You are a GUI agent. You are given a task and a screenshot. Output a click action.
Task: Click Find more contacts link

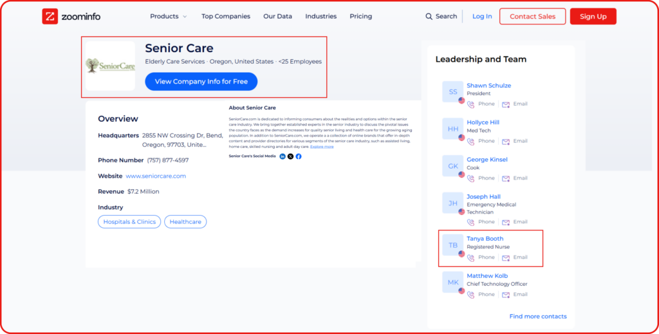538,317
